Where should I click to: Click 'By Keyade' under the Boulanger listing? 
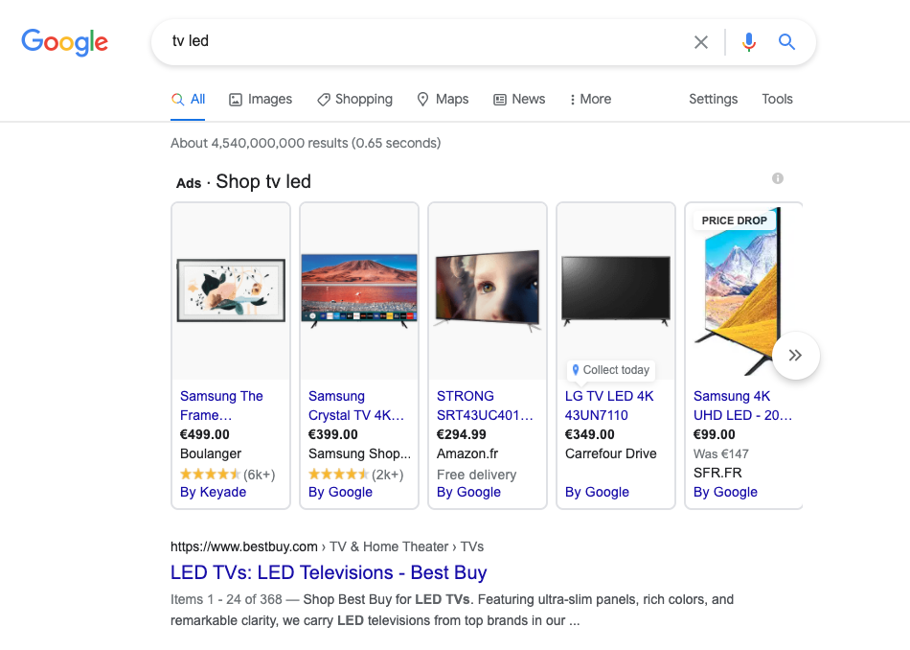(x=213, y=492)
